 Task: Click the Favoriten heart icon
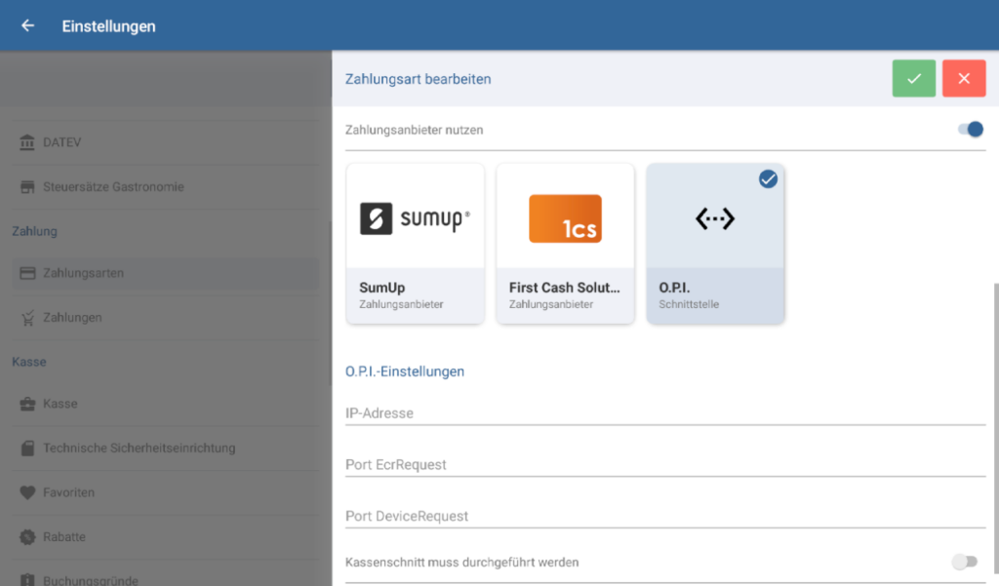[27, 492]
